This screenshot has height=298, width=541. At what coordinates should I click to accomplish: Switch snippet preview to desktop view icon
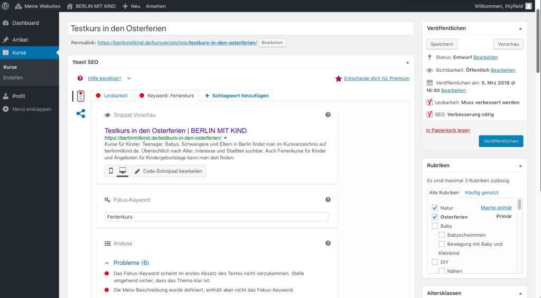123,171
